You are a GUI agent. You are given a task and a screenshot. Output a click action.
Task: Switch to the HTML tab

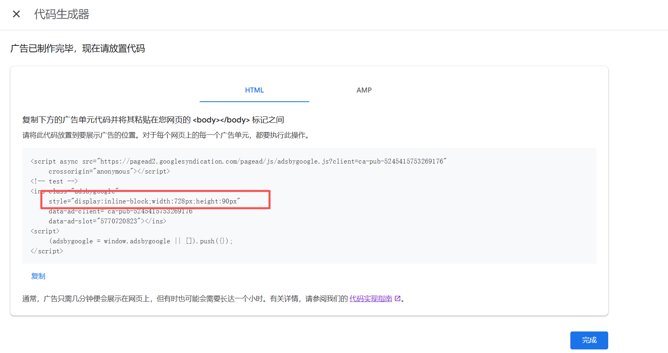[x=254, y=90]
